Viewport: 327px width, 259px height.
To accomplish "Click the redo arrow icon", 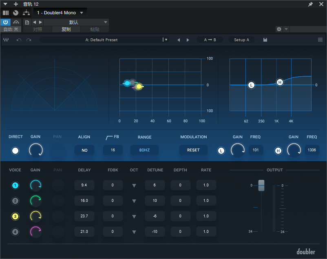I will pos(29,40).
